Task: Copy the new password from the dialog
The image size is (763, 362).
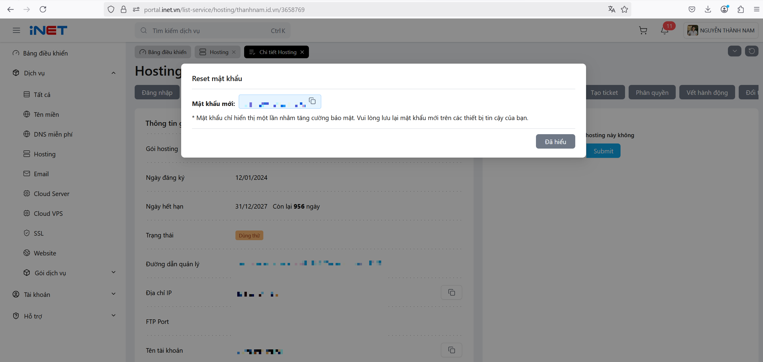Action: [x=312, y=101]
